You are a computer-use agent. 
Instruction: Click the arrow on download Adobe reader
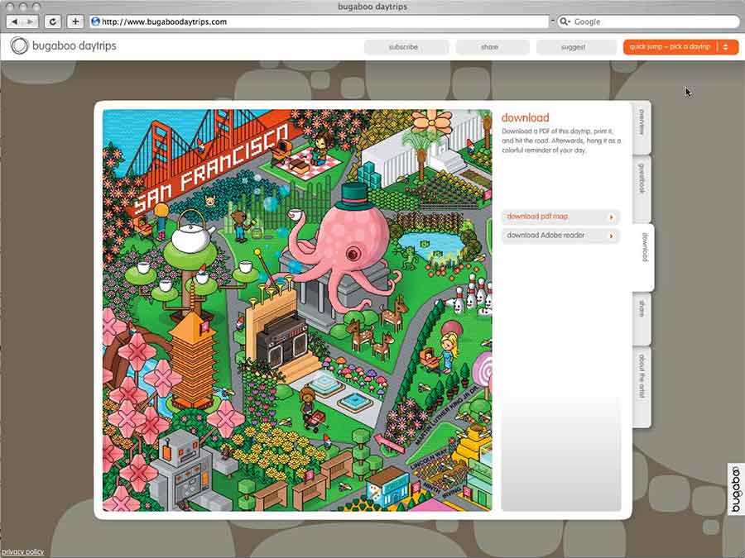point(612,236)
